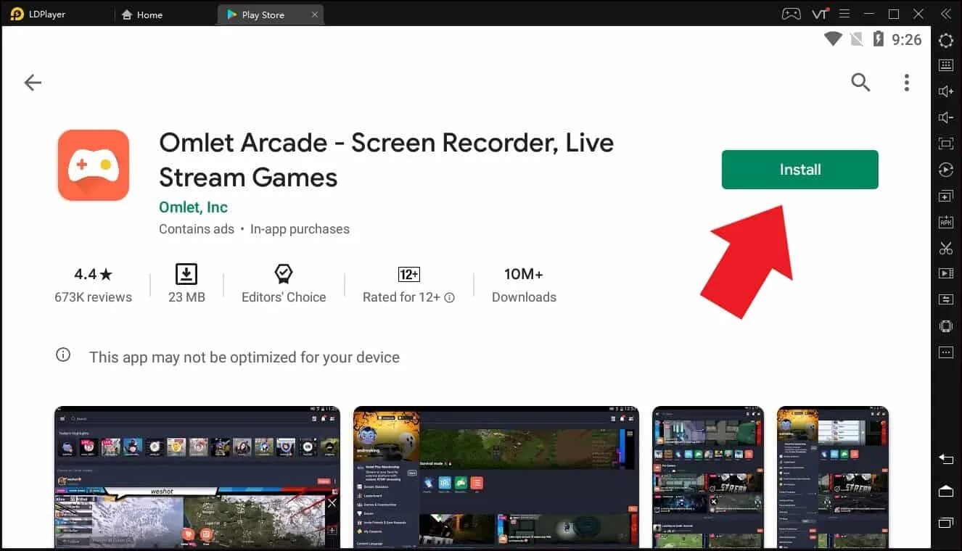Click the volume down sidebar icon
This screenshot has height=551, width=962.
[946, 117]
